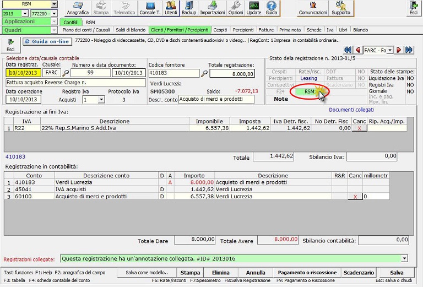Image resolution: width=423 pixels, height=287 pixels.
Task: Go to last record with double-right arrow
Action: coord(409,50)
